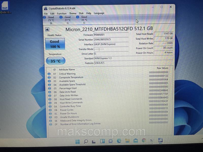Open the Function menu
The height and width of the screenshot is (152, 203).
coord(62,13)
